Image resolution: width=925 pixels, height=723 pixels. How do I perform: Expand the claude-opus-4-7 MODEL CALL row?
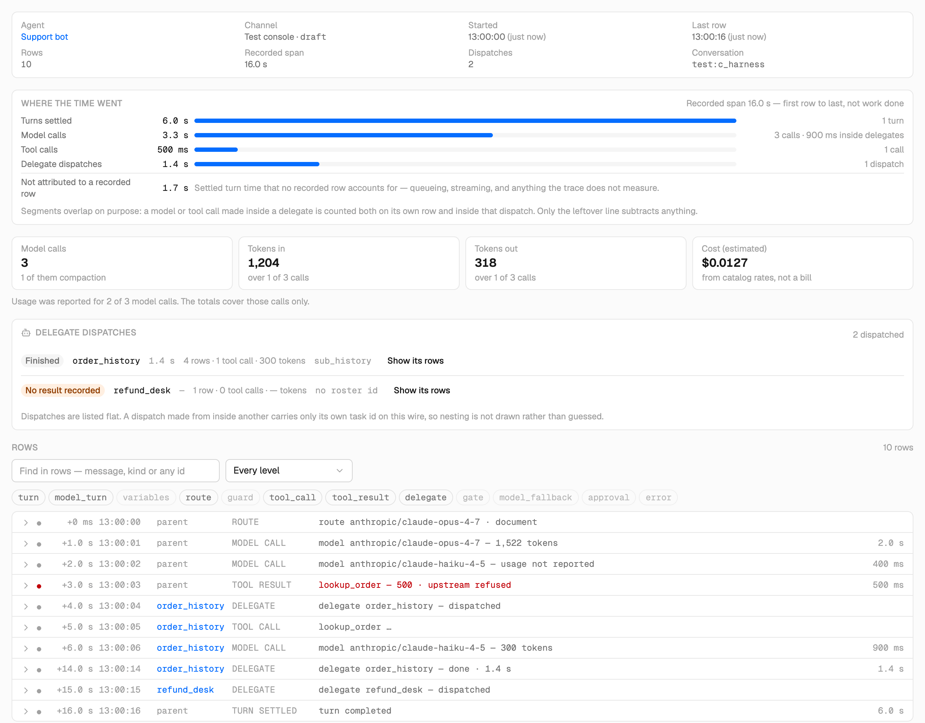[26, 543]
